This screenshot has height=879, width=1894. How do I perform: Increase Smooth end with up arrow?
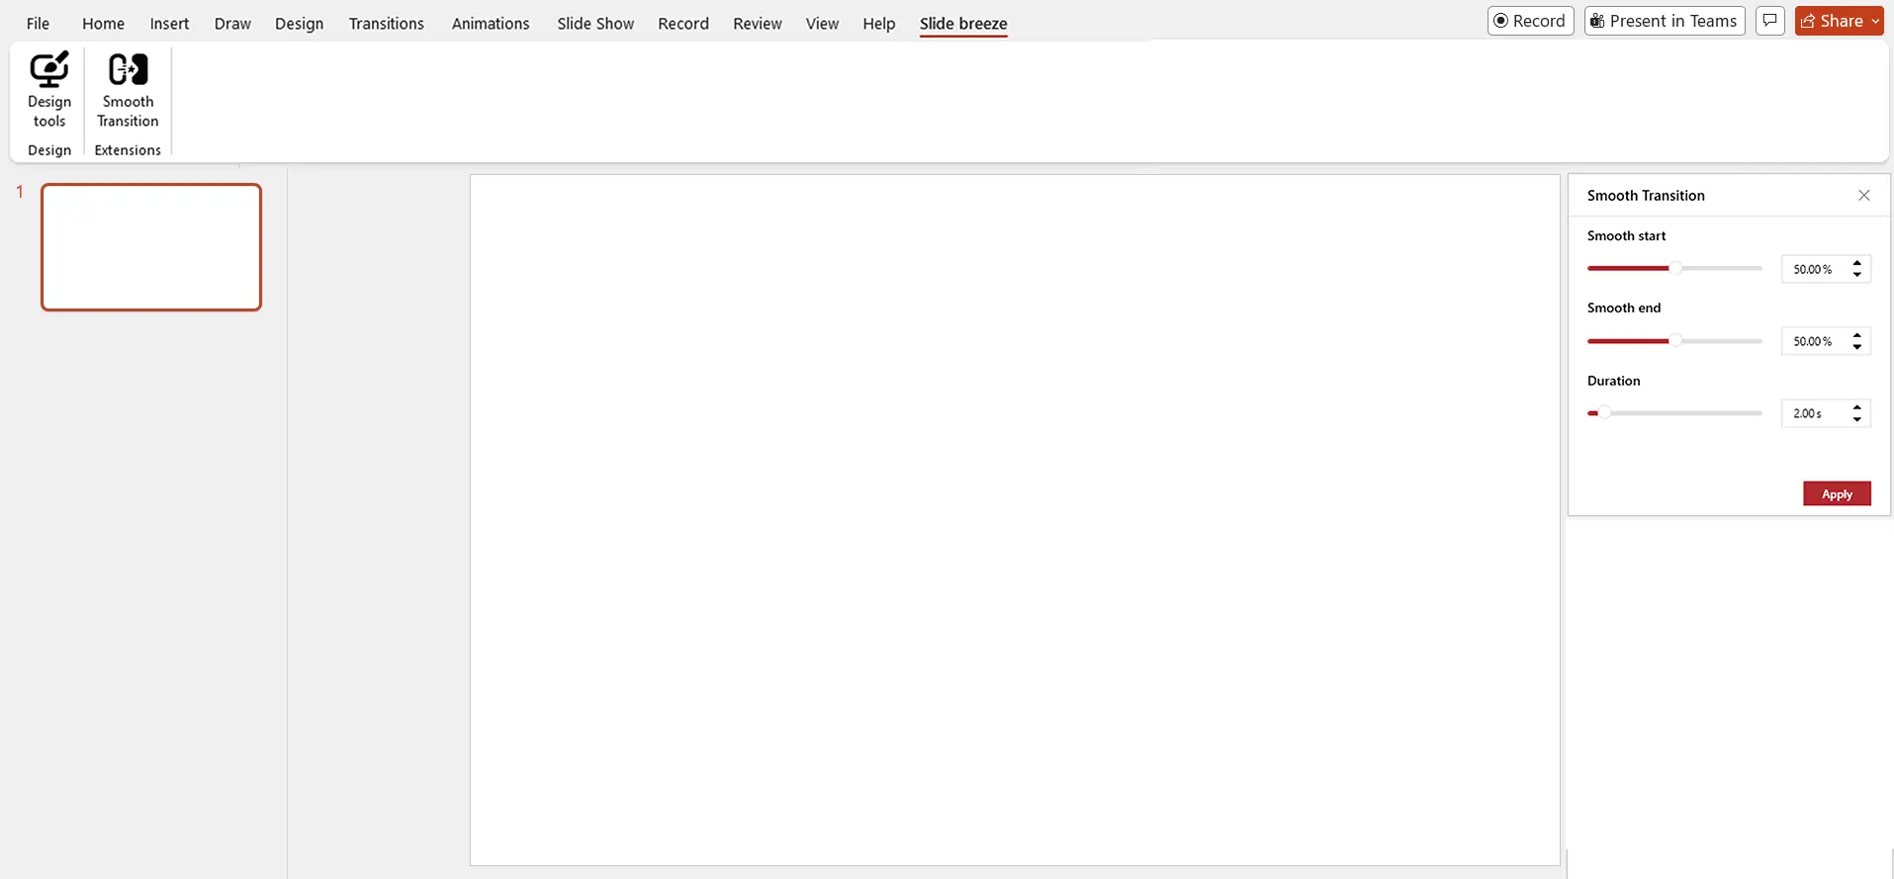click(1857, 335)
